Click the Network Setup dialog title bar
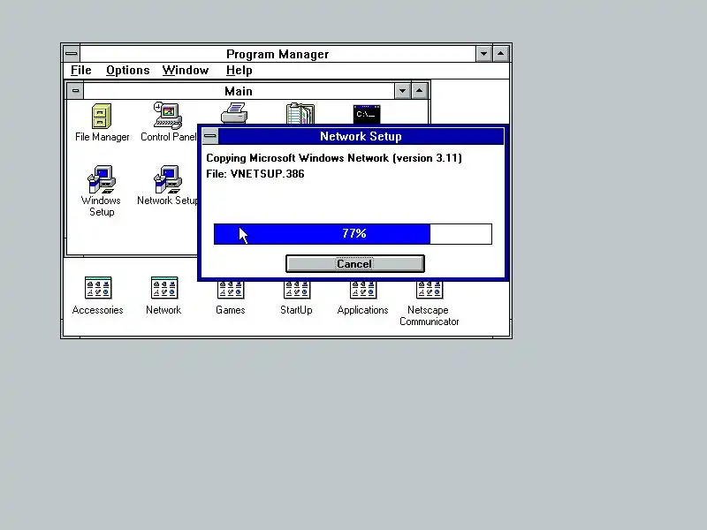 (x=361, y=136)
